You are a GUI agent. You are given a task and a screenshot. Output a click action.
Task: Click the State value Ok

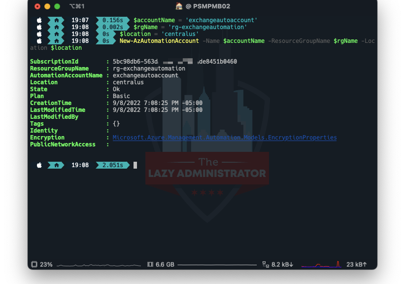point(116,89)
